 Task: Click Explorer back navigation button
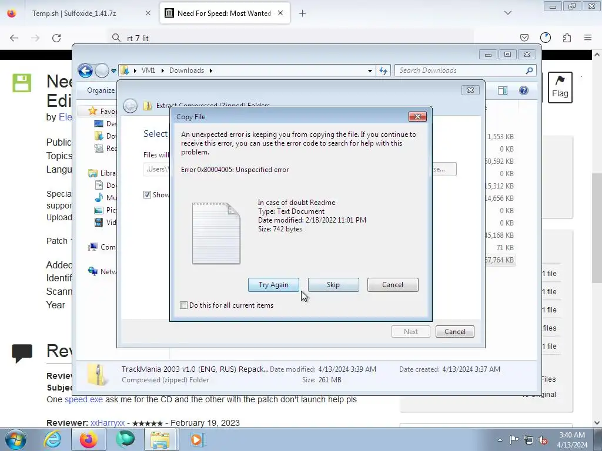[85, 70]
